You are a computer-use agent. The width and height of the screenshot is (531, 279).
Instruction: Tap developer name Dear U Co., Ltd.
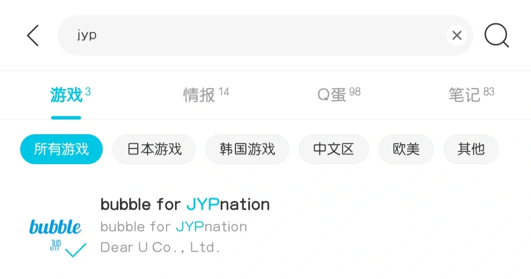(160, 248)
